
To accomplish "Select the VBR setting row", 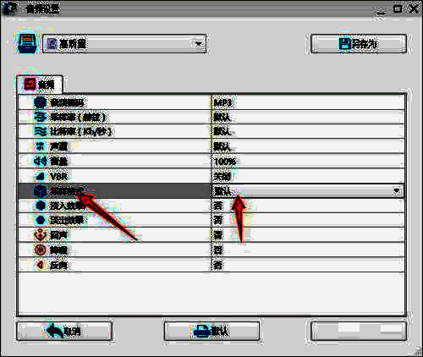I will pos(211,176).
